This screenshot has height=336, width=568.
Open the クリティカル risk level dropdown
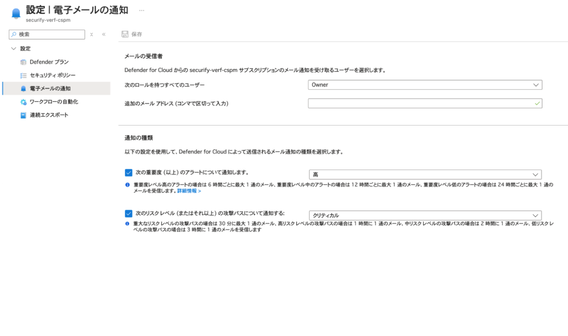coord(425,215)
